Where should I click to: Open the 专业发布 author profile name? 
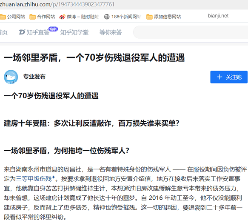tap(34, 77)
